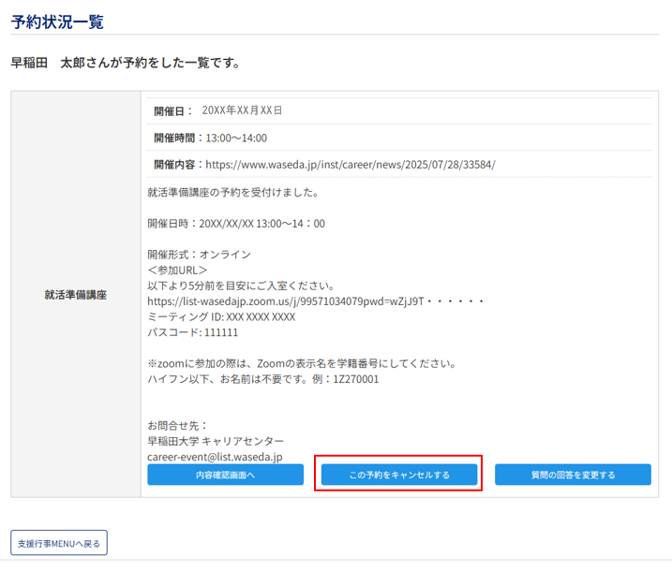The width and height of the screenshot is (672, 571).
Task: Click the career-event@list.waseda.jp email address
Action: (215, 457)
